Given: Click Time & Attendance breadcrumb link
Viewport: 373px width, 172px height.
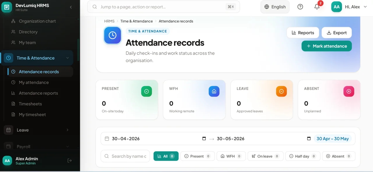Looking at the screenshot, I should (x=137, y=21).
